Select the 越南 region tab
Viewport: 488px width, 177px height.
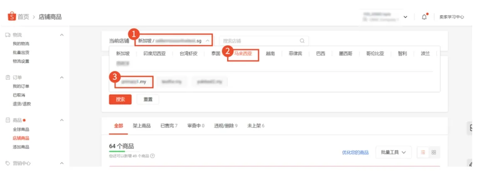[x=270, y=54]
